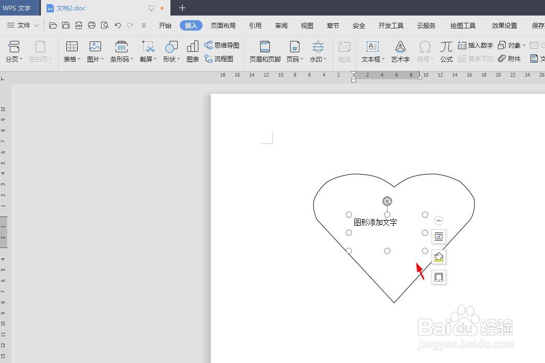545x363 pixels.
Task: Open the 开发工具 tab
Action: (391, 26)
